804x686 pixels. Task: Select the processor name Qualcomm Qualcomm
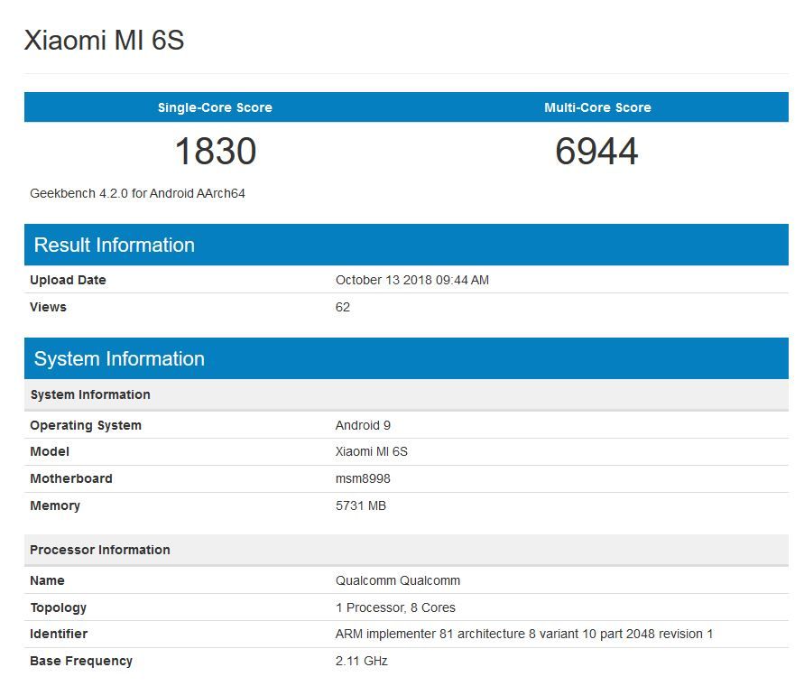398,580
